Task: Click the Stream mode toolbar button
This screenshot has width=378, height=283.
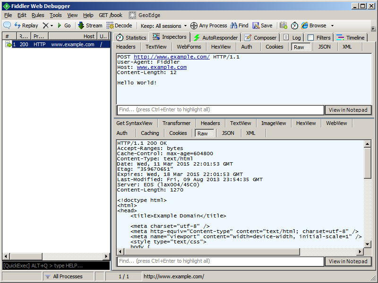Action: (90, 25)
